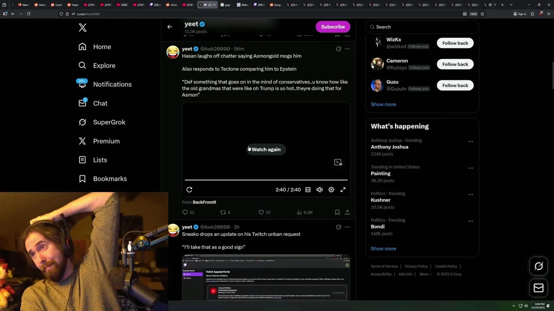
Task: Open Lists in the sidebar
Action: pyautogui.click(x=93, y=160)
